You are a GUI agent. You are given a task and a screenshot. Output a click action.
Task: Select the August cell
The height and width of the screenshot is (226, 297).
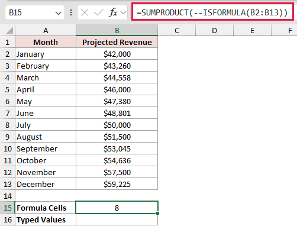(46, 137)
